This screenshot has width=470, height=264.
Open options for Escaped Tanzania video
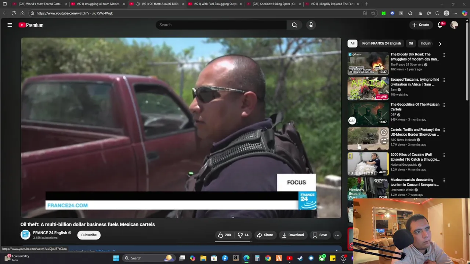coord(444,80)
